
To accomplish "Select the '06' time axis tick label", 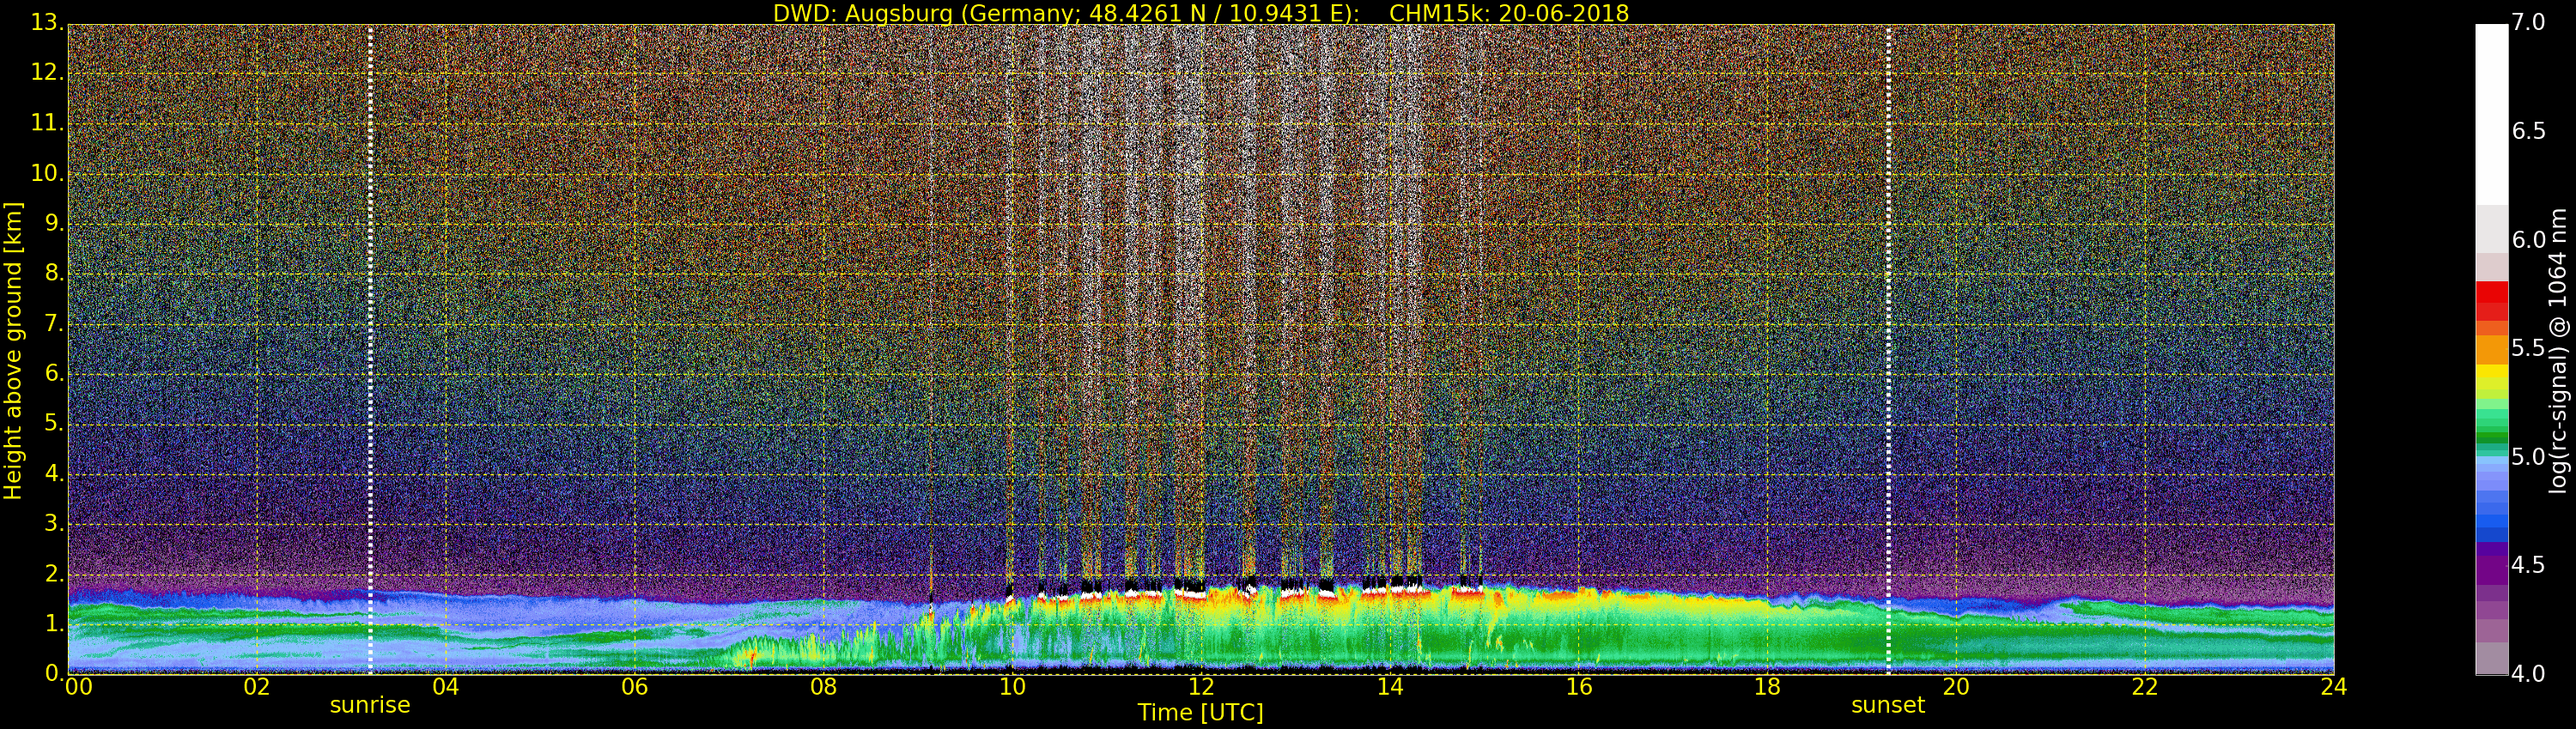I will pyautogui.click(x=635, y=686).
